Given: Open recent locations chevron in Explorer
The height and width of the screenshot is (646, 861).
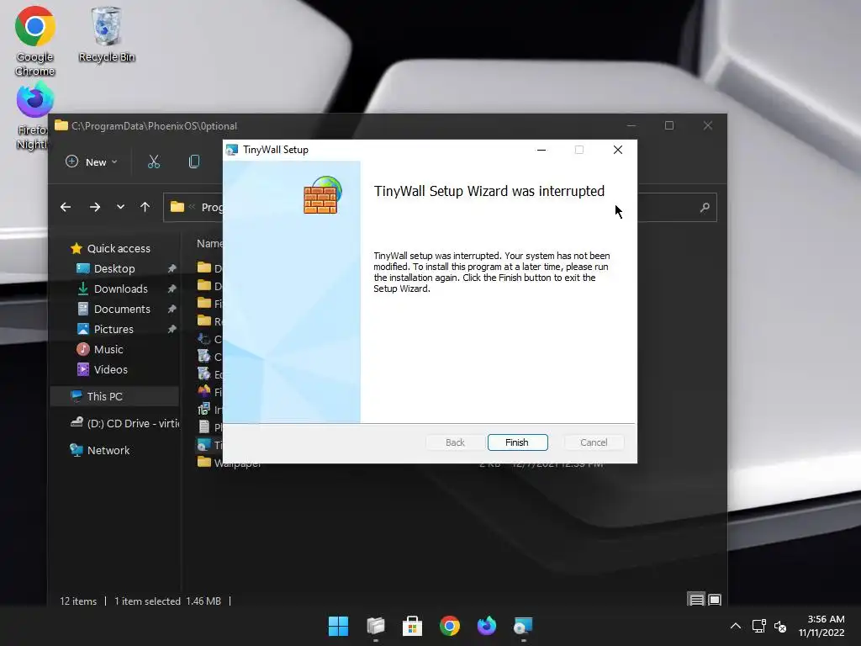Looking at the screenshot, I should click(120, 207).
